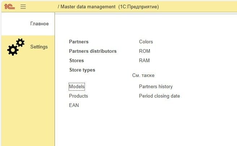Screen dimensions: 237x146
Task: Open the EAN link
Action: click(x=74, y=105)
